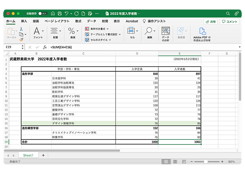Viewport: 245px width, 183px height.
Task: Select the Sheet1 tab
Action: click(x=28, y=155)
